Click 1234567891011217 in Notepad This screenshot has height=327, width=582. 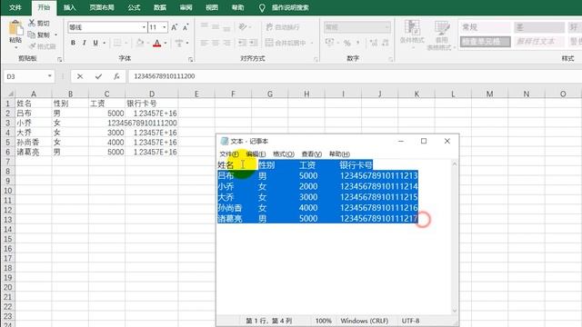(378, 218)
